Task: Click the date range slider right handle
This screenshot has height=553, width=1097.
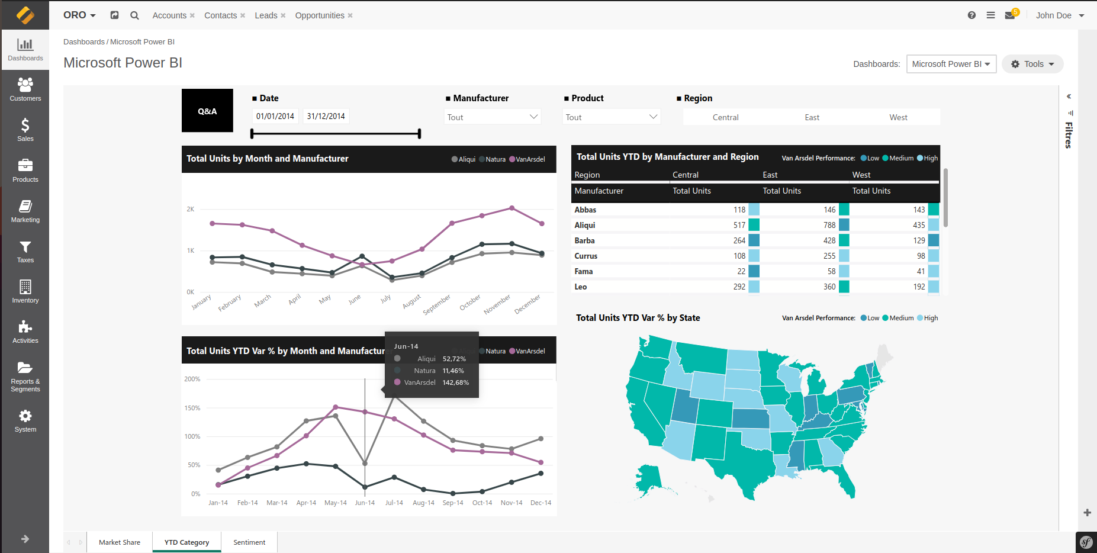Action: point(419,134)
